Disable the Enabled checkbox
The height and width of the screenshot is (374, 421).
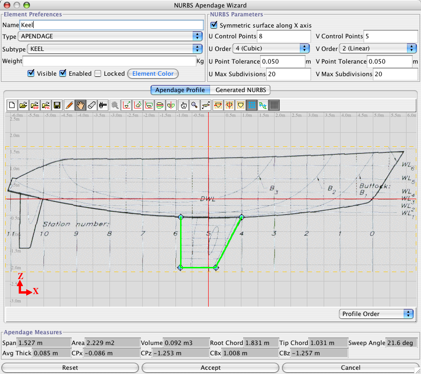(63, 73)
